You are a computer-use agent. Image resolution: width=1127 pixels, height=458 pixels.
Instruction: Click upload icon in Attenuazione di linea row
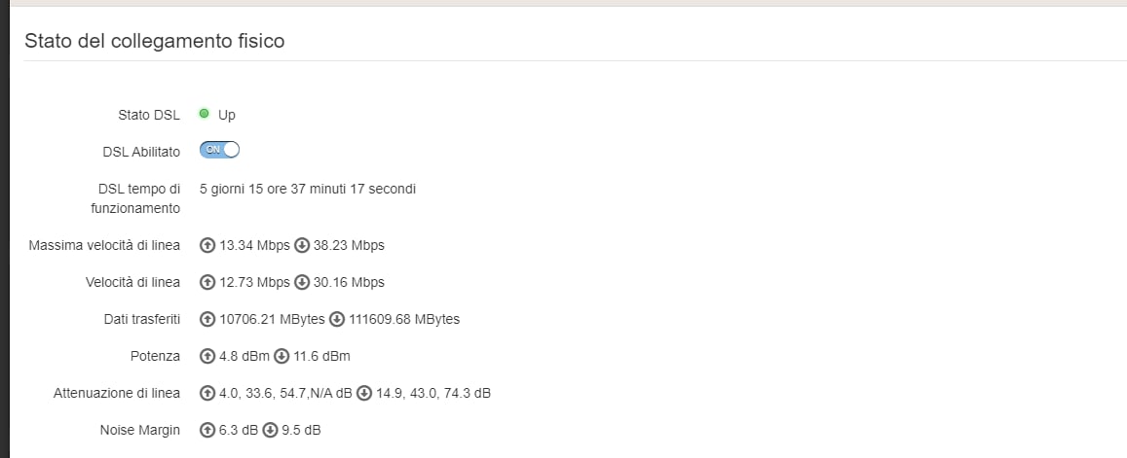207,394
